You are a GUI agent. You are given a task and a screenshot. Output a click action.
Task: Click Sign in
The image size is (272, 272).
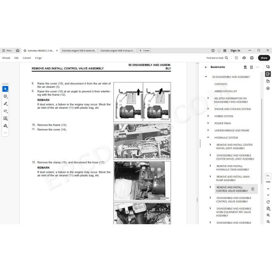235,51
